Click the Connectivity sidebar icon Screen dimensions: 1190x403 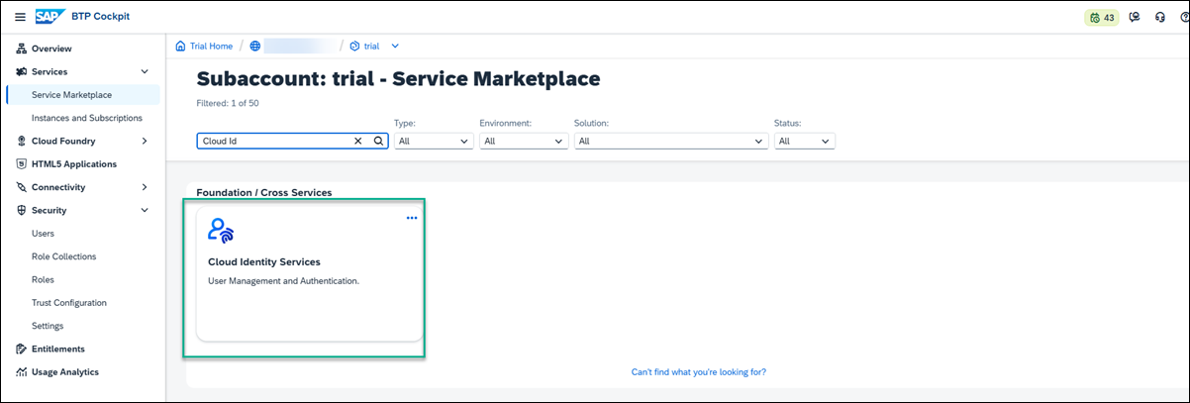(22, 187)
